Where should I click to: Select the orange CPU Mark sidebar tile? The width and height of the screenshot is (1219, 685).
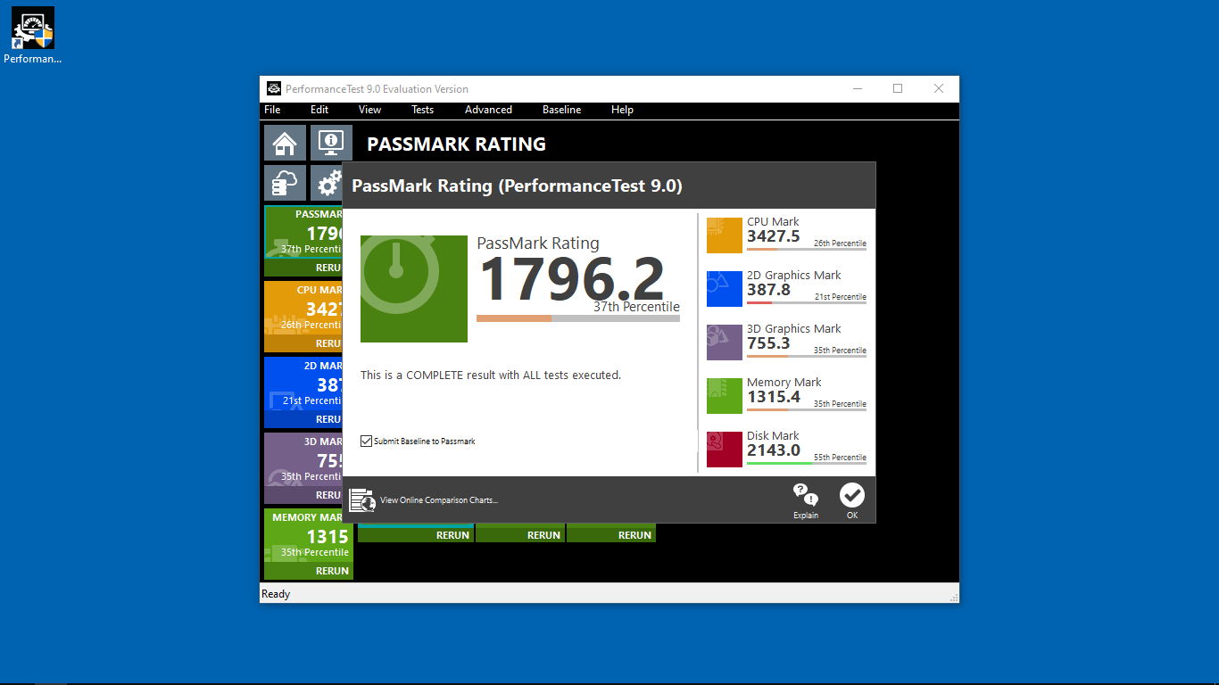click(303, 317)
